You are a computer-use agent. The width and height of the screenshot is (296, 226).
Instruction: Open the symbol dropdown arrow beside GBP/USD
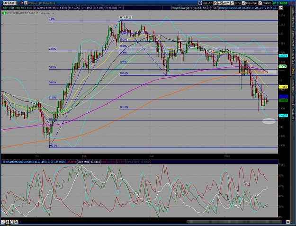click(x=18, y=3)
